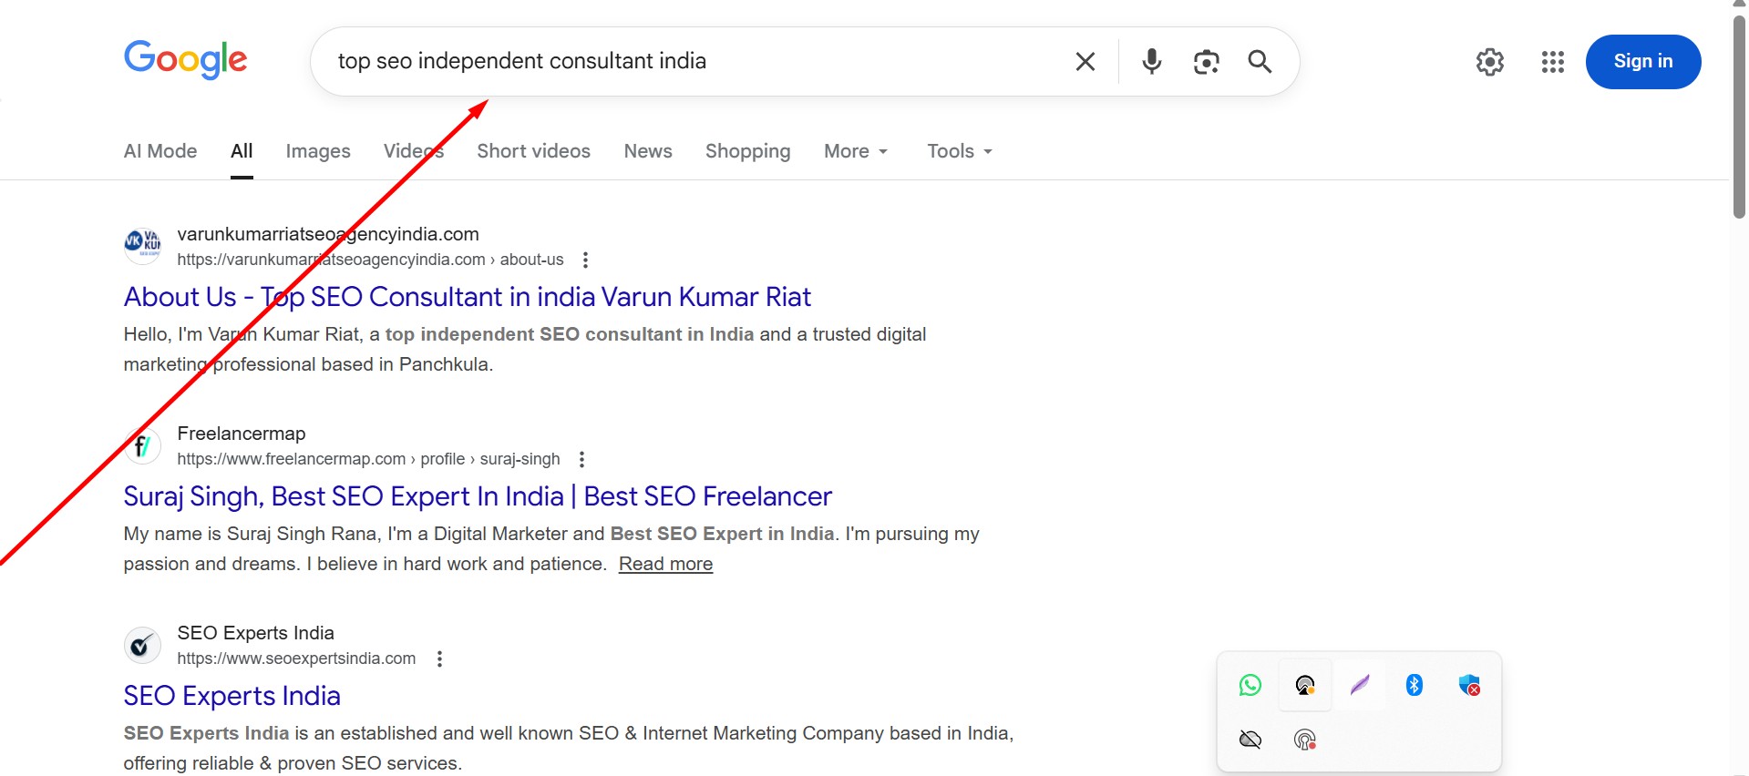Click the Sign in button
Image resolution: width=1749 pixels, height=776 pixels.
point(1642,61)
